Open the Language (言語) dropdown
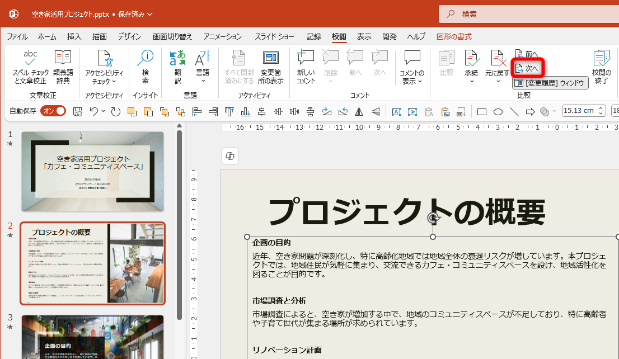Viewport: 619px width, 359px height. [202, 81]
